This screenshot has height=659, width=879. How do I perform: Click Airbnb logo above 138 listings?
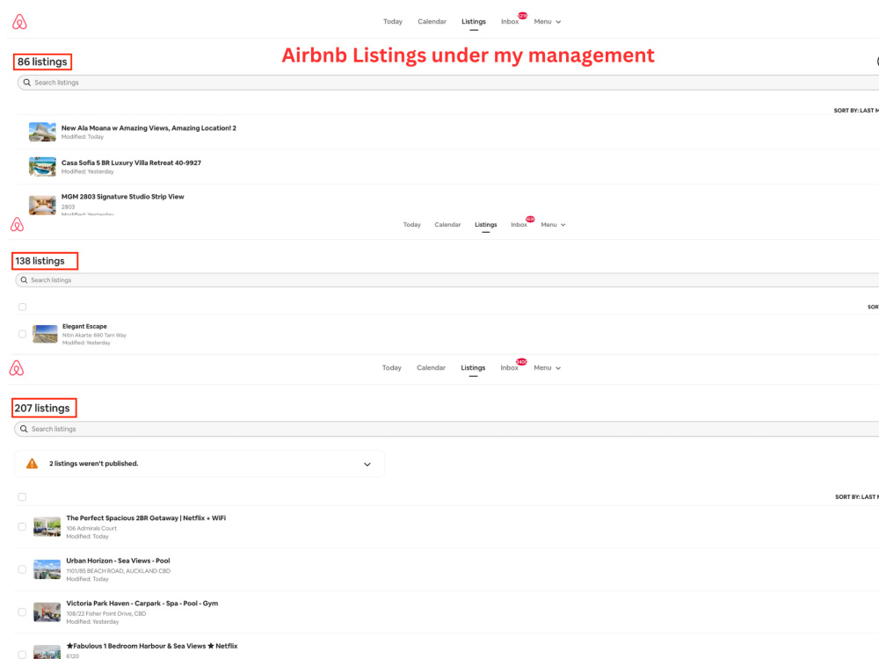tap(18, 225)
